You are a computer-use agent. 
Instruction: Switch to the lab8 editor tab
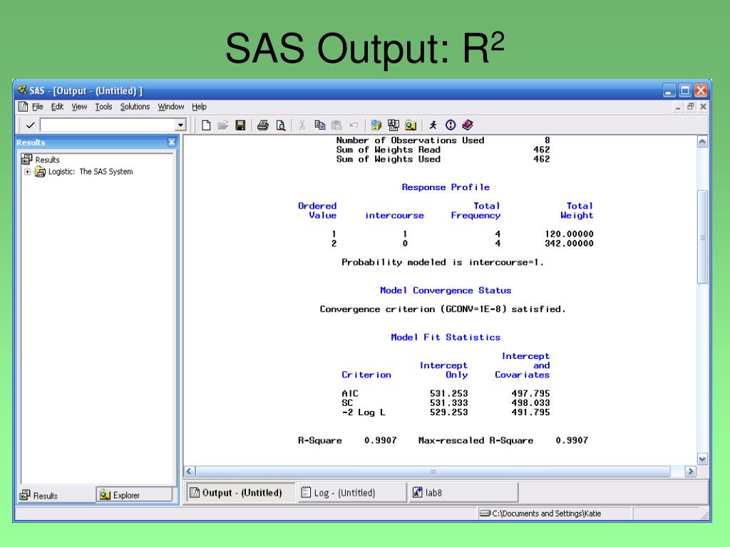[463, 493]
